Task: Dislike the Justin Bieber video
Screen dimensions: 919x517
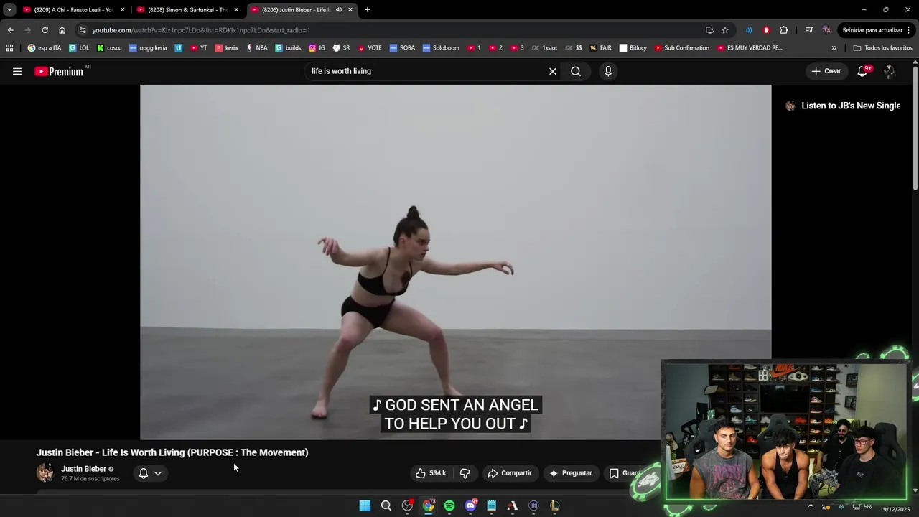Action: tap(465, 473)
